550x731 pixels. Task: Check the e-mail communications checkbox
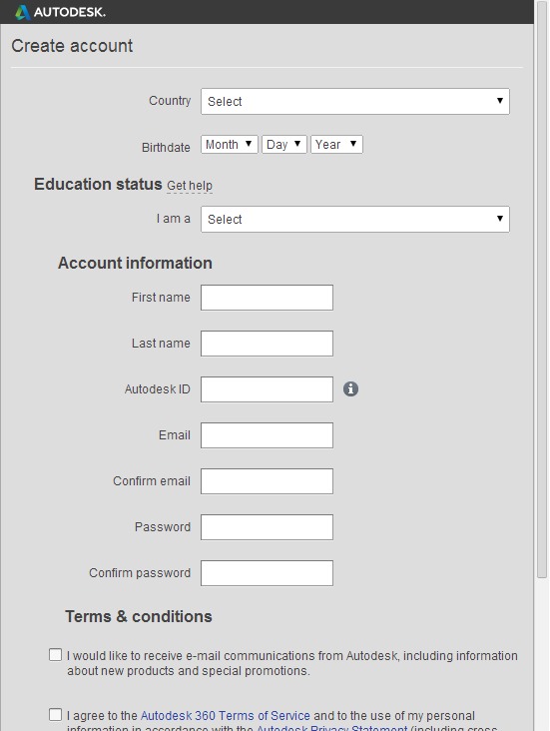(x=55, y=654)
